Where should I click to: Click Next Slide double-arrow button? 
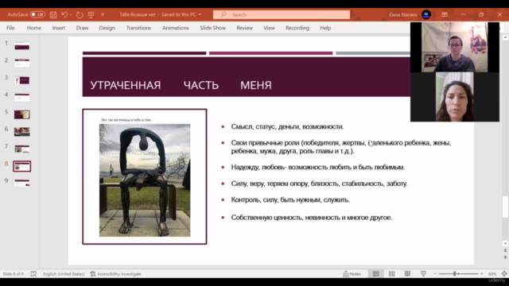tap(505, 257)
